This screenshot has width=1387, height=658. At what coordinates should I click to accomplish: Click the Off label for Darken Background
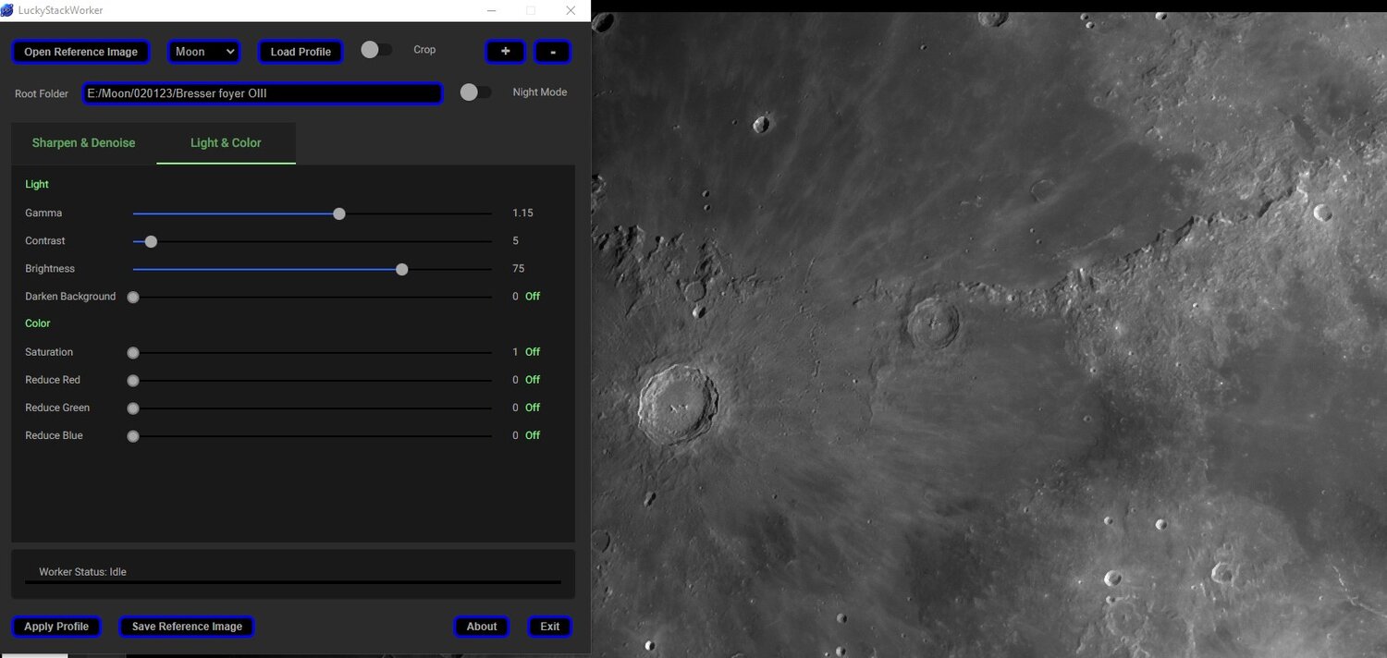[x=533, y=297]
